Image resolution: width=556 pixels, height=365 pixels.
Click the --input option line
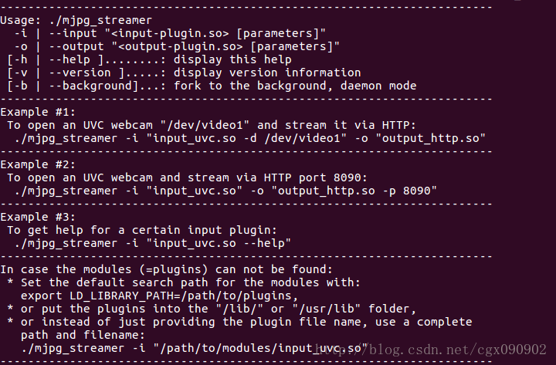coord(170,32)
